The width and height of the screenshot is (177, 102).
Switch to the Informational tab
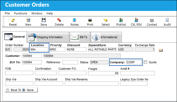(x=106, y=37)
